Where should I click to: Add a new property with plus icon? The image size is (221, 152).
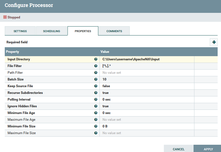pos(214,42)
